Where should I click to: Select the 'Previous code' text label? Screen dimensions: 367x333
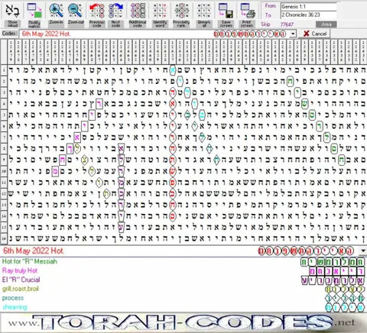(97, 24)
